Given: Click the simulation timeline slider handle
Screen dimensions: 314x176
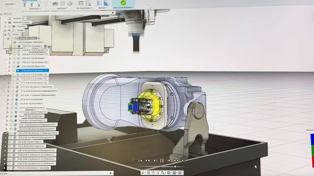Looking at the screenshot, I should [x=175, y=167].
